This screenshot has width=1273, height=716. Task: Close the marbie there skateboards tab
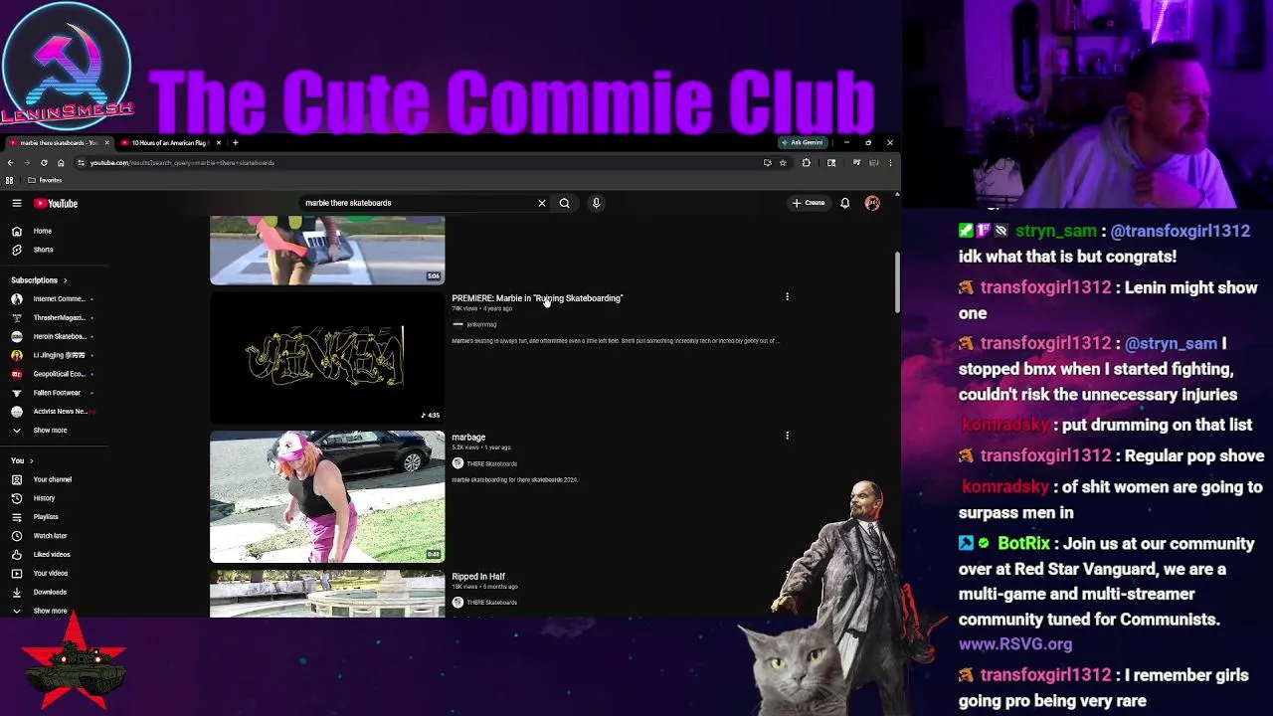pyautogui.click(x=106, y=143)
